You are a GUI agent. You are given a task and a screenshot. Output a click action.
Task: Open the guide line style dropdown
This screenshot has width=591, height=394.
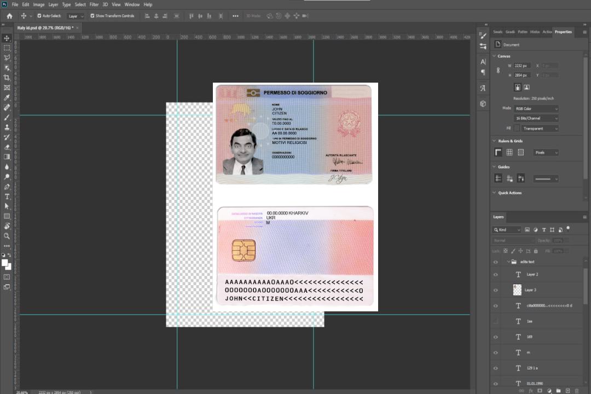click(546, 179)
